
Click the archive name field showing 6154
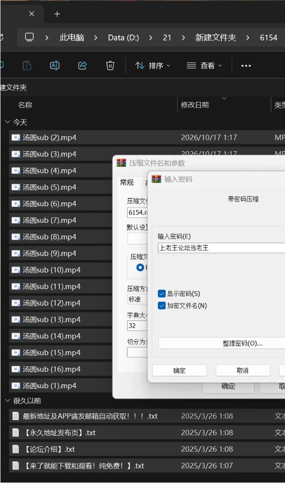pos(138,212)
